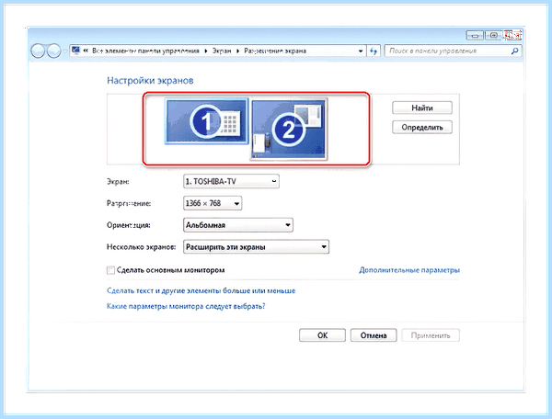Screen dimensions: 552x419
Task: Select monitor 1 thumbnail
Action: pos(206,121)
